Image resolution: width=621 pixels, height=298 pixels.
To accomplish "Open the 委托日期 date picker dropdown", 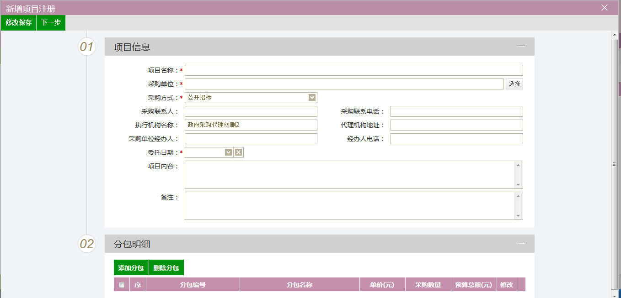I will pyautogui.click(x=228, y=152).
